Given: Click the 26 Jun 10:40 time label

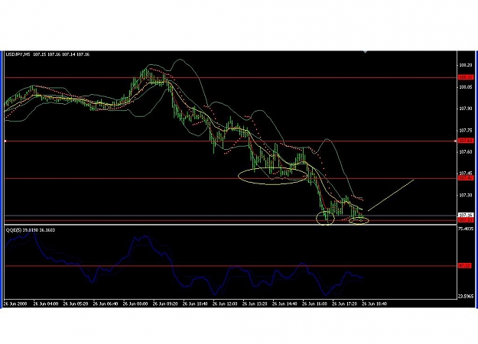Looking at the screenshot, I should (195, 304).
